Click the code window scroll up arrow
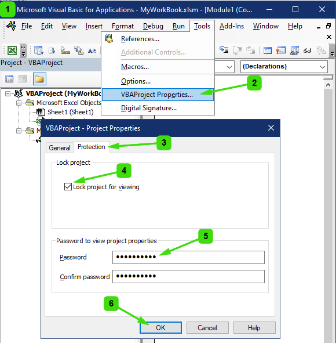This screenshot has height=343, width=336. coord(328,85)
